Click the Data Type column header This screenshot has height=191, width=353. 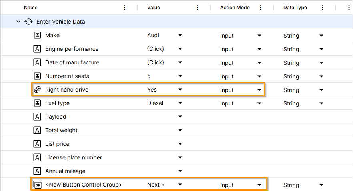pos(295,8)
